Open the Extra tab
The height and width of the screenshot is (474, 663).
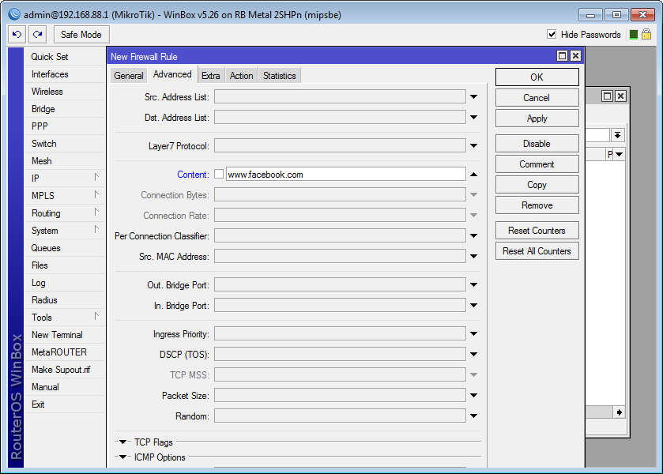(x=210, y=76)
